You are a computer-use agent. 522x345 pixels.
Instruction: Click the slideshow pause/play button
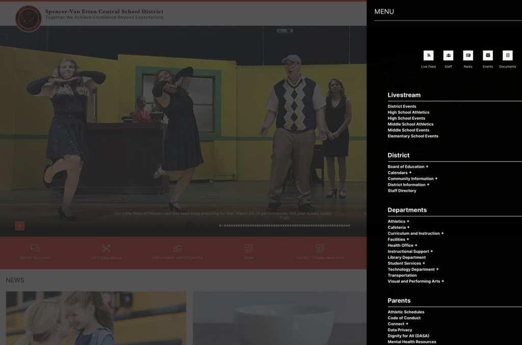[20, 226]
